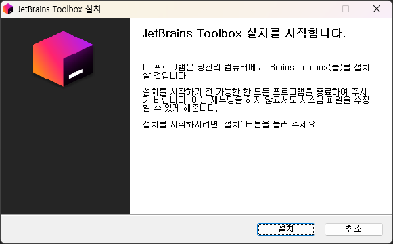Minimize the installer window
This screenshot has height=244, width=393.
click(x=315, y=9)
